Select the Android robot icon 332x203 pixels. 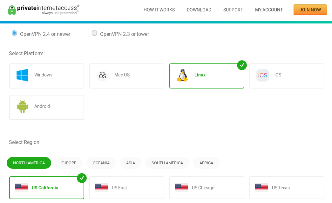22,107
